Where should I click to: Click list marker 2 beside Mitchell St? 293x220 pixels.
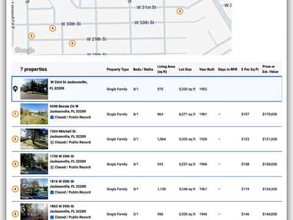click(15, 139)
